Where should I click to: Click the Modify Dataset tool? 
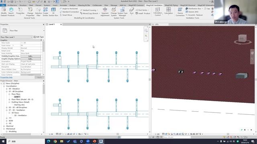[x=4, y=12]
